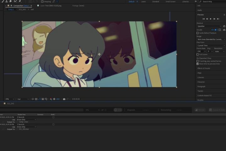Play the preview
This screenshot has width=226, height=151.
pyautogui.click(x=211, y=19)
